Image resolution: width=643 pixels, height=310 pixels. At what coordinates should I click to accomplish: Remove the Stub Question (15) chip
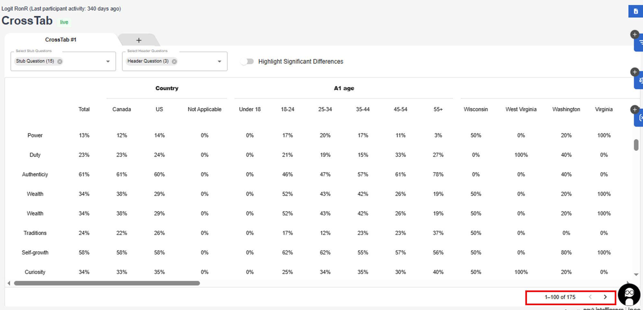tap(60, 62)
